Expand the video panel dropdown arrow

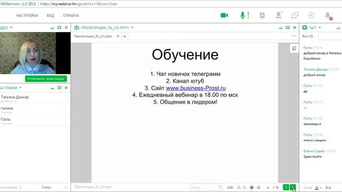click(x=11, y=28)
